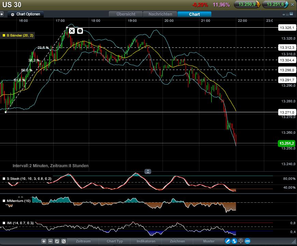Open the Indikatoren menu
Screen dimensions: 297x246
146,241
